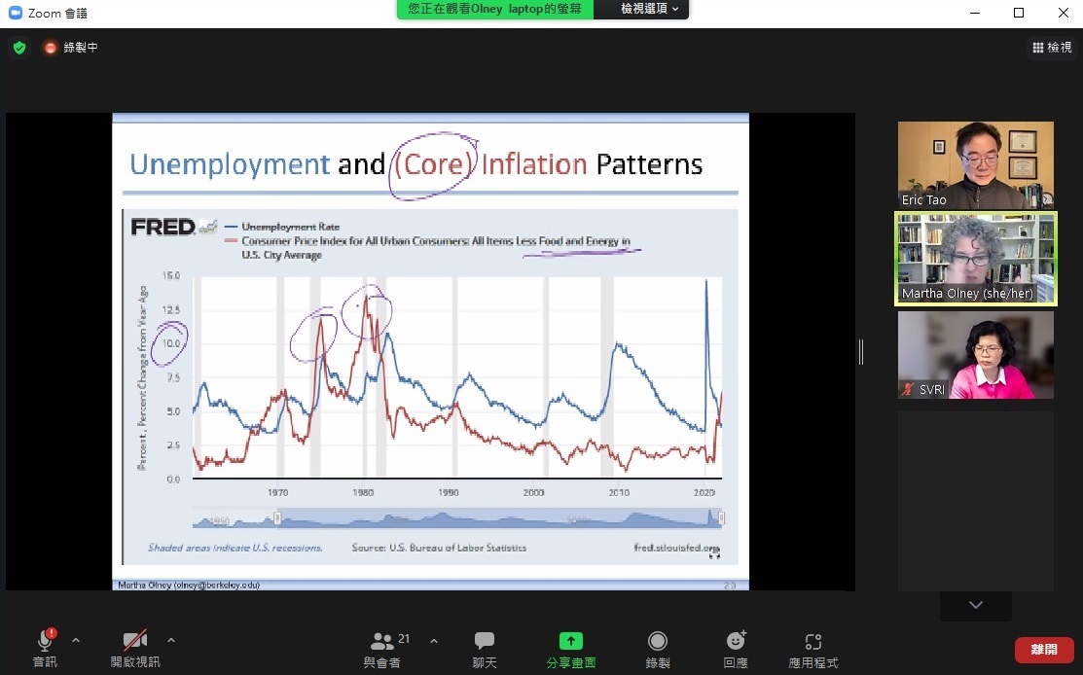Expand audio options arrow beside microphone
Image resolution: width=1083 pixels, height=675 pixels.
point(76,640)
